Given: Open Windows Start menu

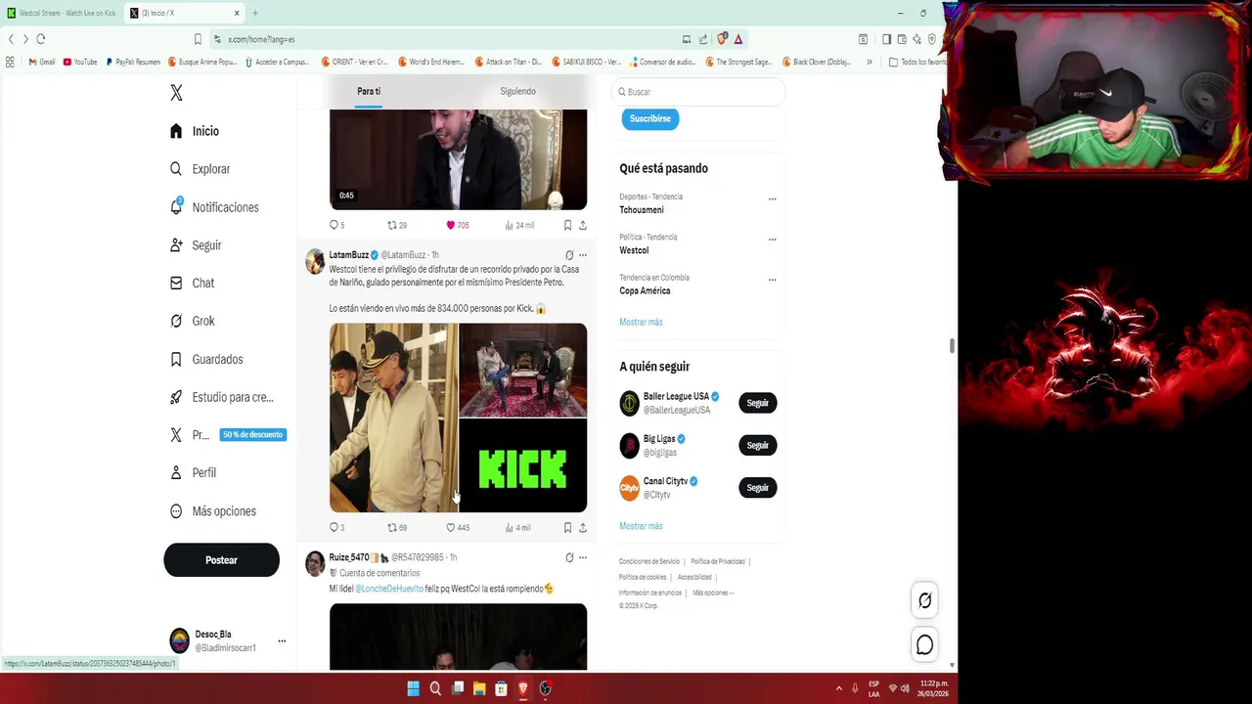Looking at the screenshot, I should click(414, 688).
